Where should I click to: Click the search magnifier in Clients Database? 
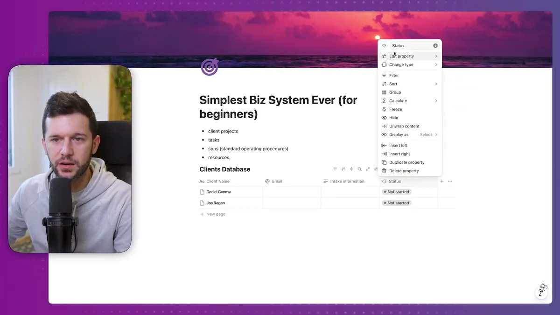click(359, 169)
